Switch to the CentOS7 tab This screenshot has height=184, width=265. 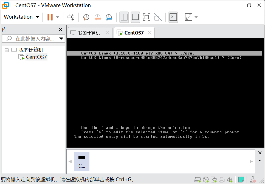[134, 33]
